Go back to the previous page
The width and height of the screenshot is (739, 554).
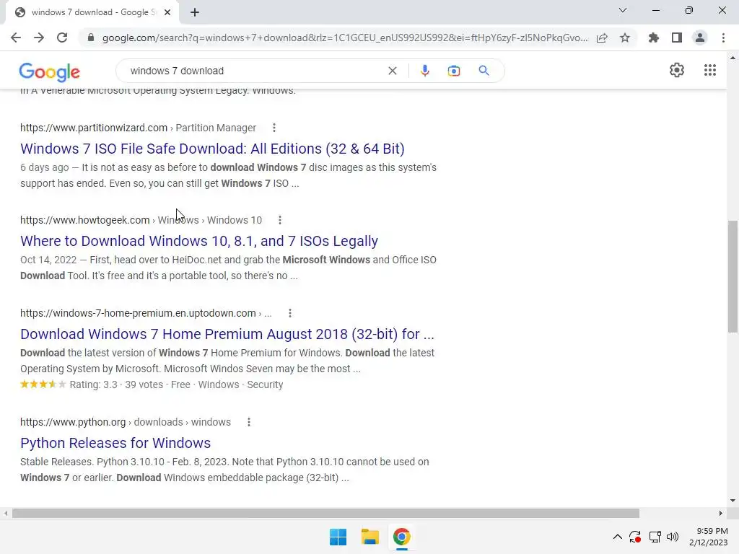(16, 38)
